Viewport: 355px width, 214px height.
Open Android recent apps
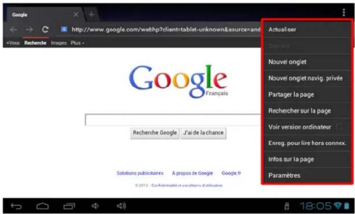click(69, 206)
